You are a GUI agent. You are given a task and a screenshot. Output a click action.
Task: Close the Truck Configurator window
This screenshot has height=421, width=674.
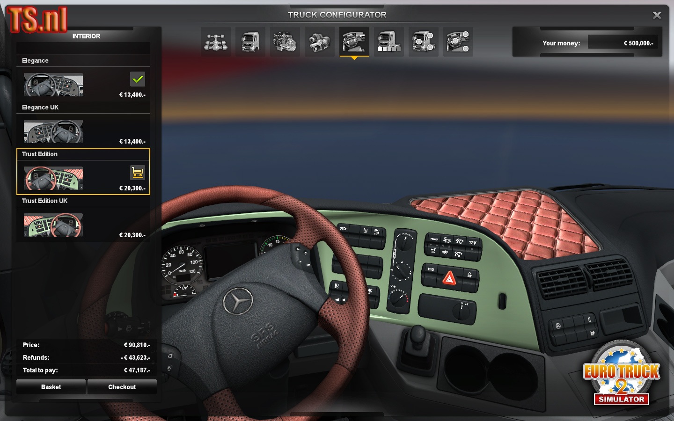point(657,15)
